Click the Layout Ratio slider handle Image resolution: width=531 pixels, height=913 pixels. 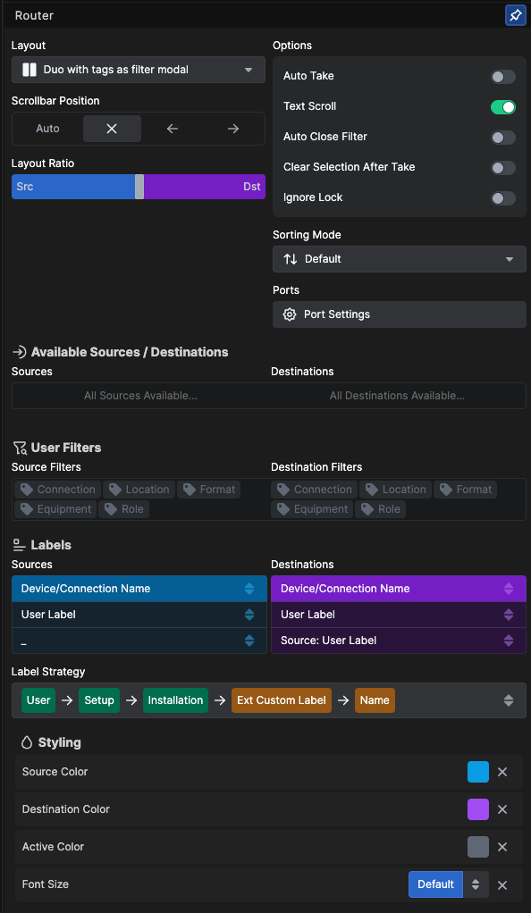pyautogui.click(x=139, y=187)
